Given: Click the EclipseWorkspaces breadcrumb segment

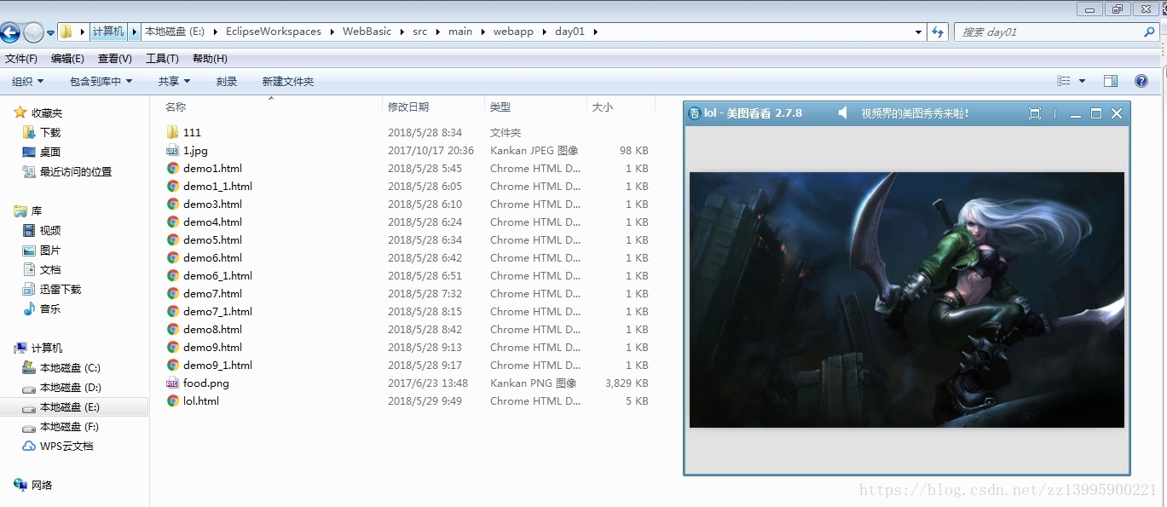Looking at the screenshot, I should 274,32.
